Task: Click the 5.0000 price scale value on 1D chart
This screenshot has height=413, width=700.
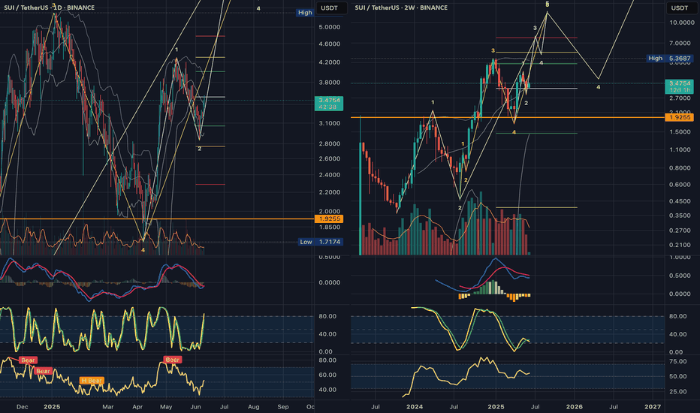Action: (x=330, y=27)
